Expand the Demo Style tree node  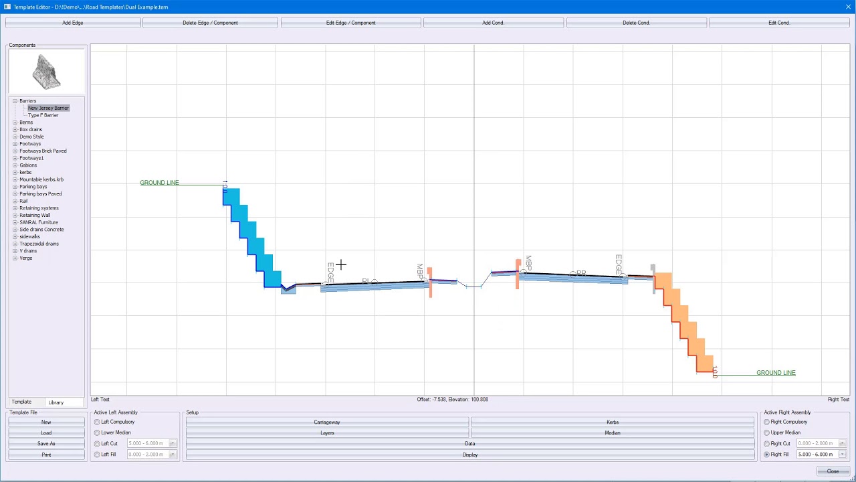15,137
